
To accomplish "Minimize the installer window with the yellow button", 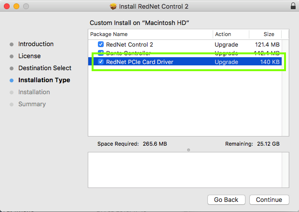I will tap(16, 6).
